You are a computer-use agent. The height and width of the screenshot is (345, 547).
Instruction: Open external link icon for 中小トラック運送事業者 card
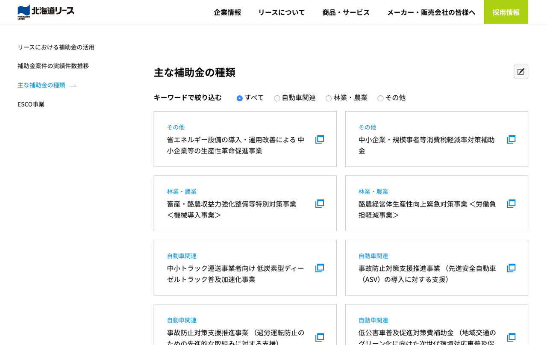coord(320,268)
